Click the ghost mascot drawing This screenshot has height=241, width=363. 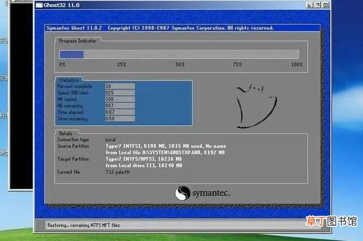click(256, 106)
